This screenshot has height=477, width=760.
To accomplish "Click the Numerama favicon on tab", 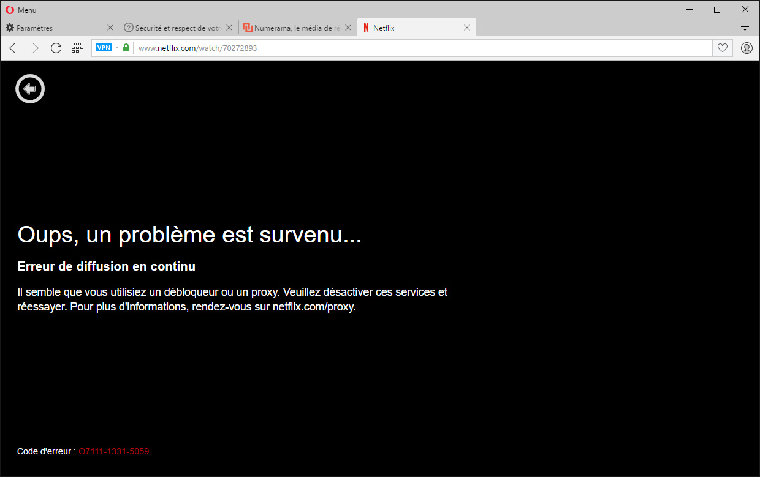I will [248, 28].
